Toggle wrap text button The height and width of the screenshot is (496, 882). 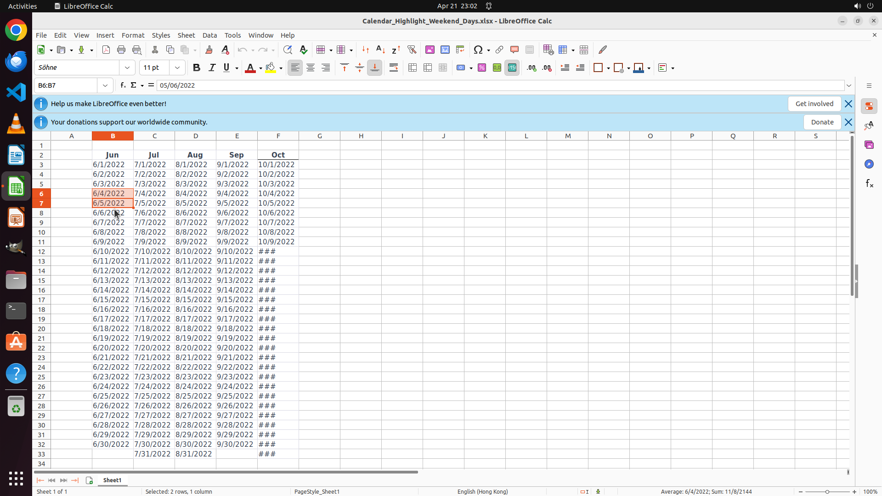(x=394, y=68)
